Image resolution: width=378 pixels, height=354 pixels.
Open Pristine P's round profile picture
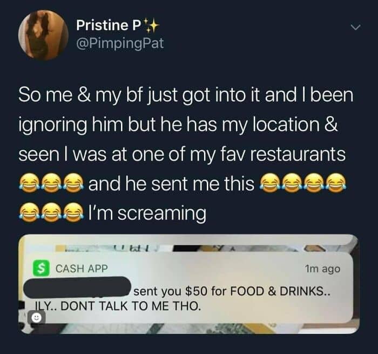[x=43, y=35]
